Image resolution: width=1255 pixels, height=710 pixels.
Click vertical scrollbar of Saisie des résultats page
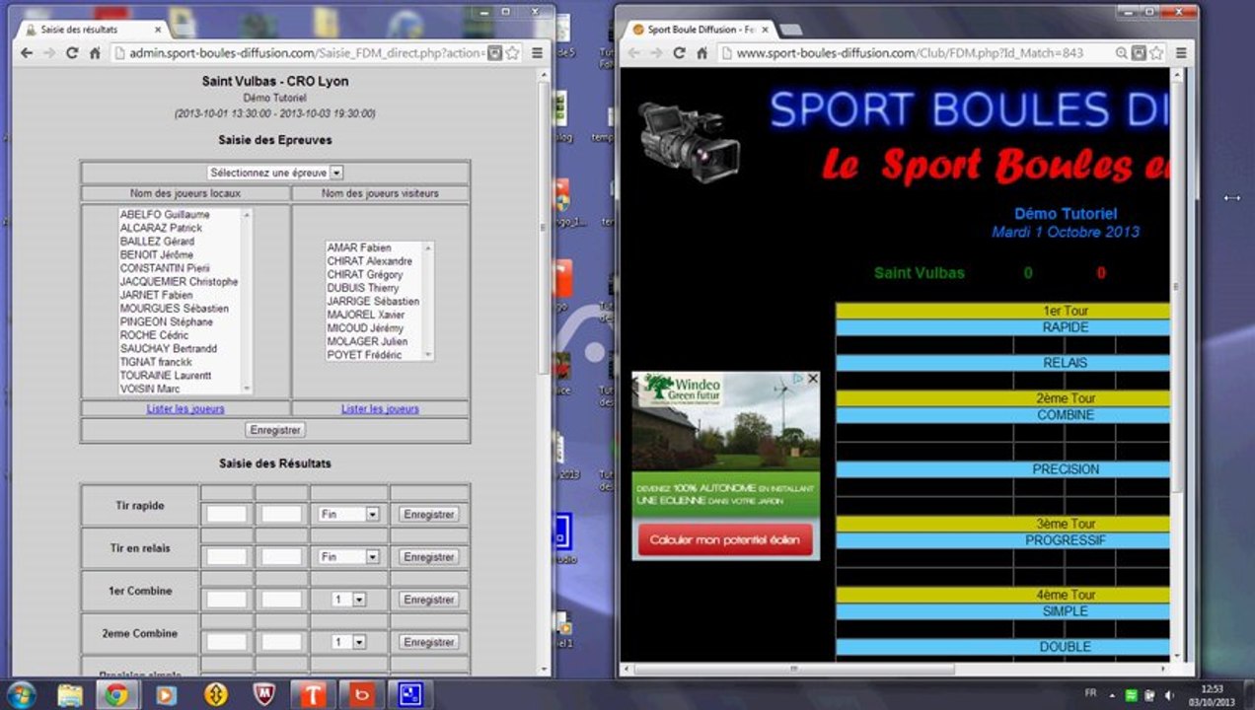544,227
